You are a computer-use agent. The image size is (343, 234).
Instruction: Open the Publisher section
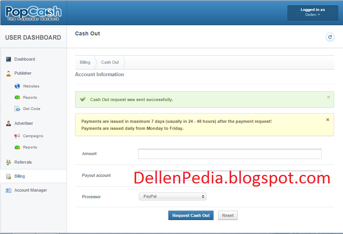23,73
